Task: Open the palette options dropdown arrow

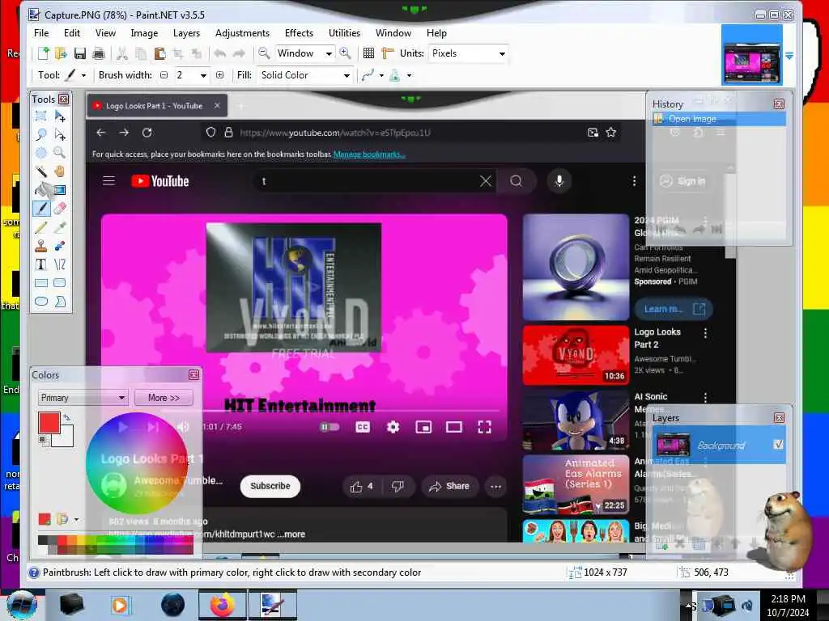Action: [x=76, y=520]
